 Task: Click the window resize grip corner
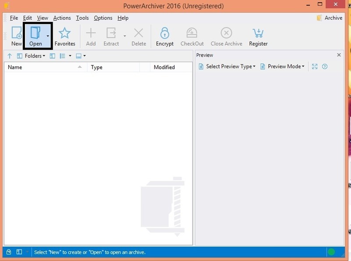click(343, 255)
